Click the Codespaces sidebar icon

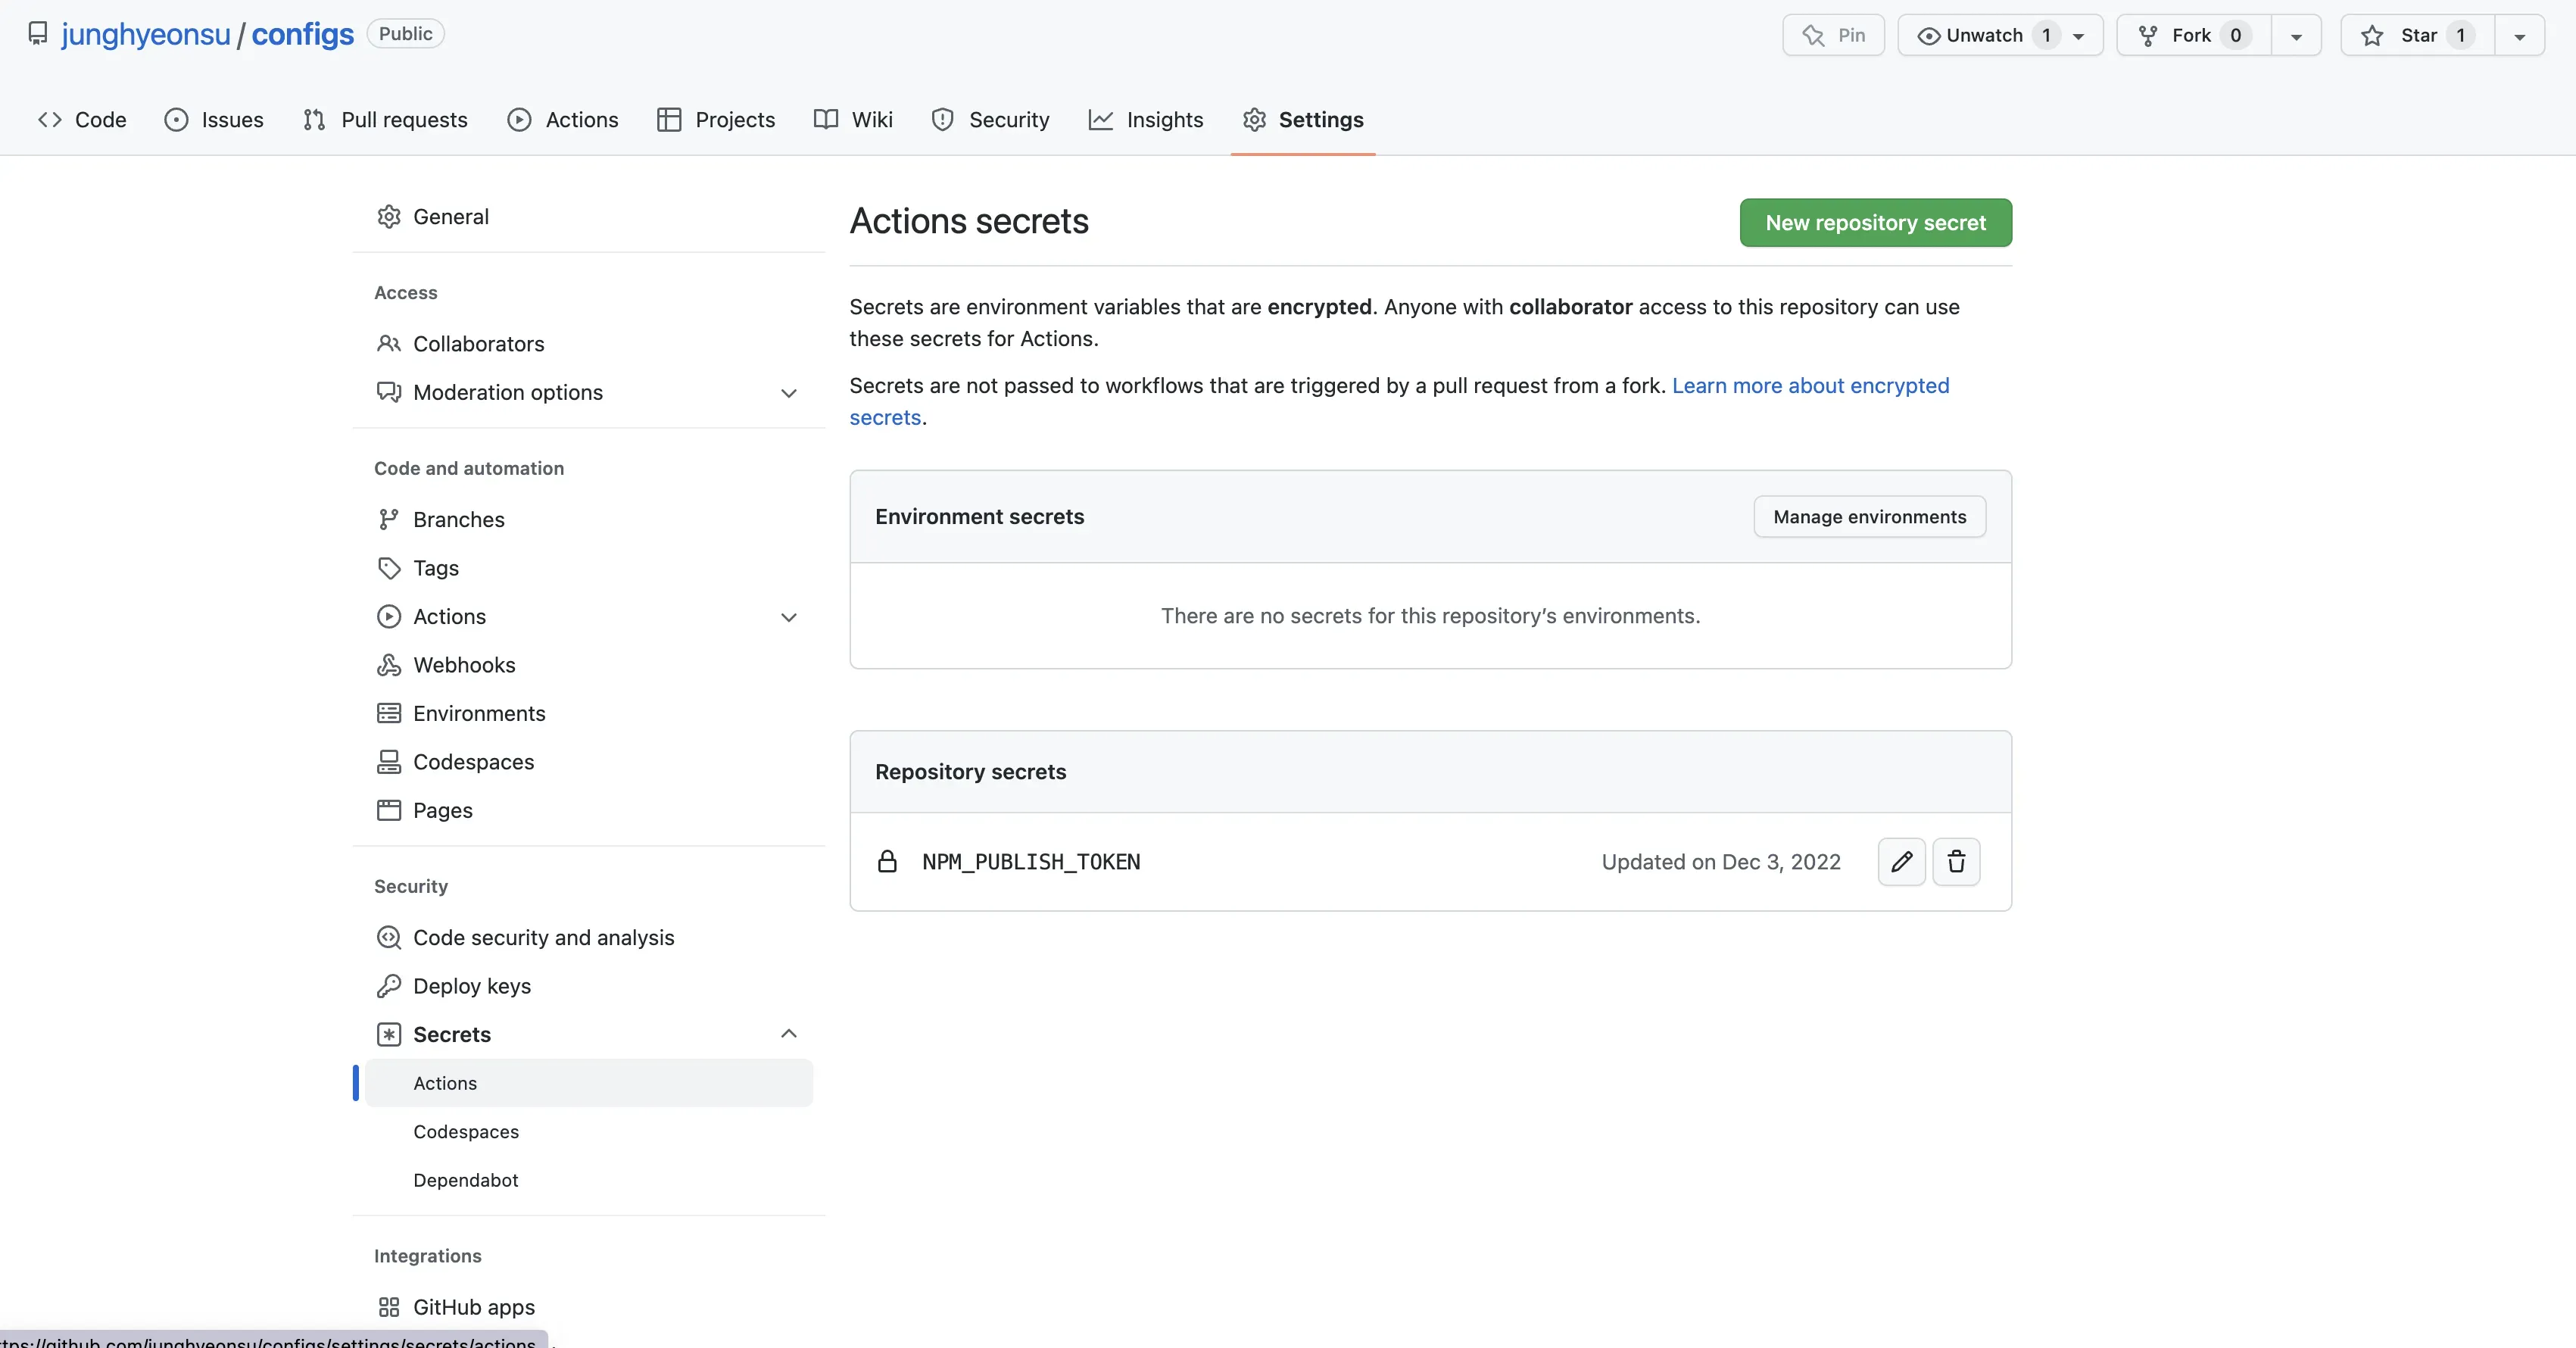point(388,762)
